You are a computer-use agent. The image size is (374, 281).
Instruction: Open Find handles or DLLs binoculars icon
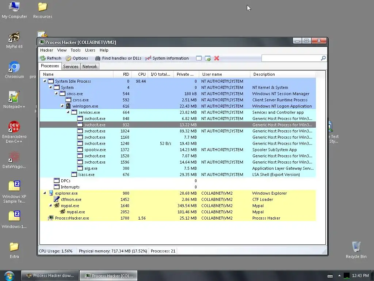pos(98,58)
